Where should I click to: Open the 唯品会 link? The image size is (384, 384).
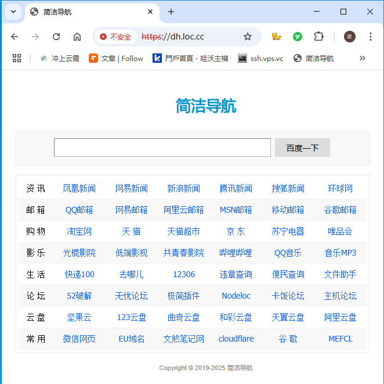(x=340, y=231)
